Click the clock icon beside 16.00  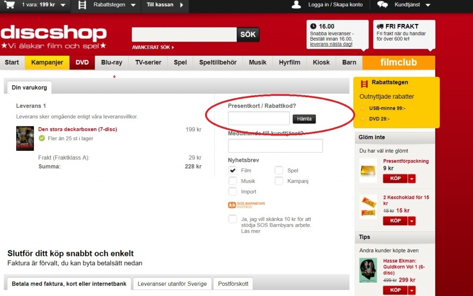pos(313,26)
